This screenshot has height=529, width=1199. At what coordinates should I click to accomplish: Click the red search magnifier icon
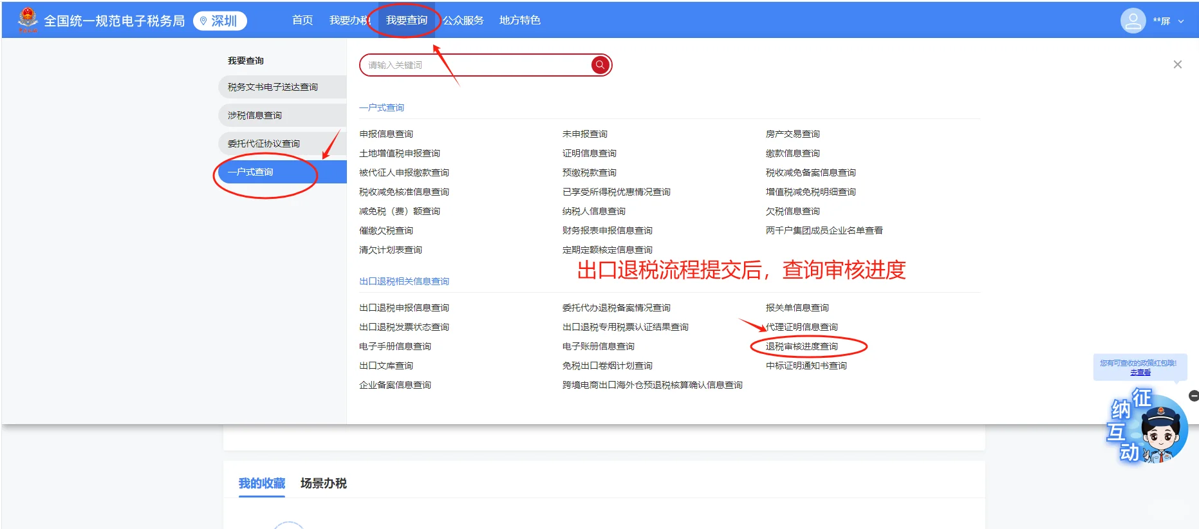(600, 65)
